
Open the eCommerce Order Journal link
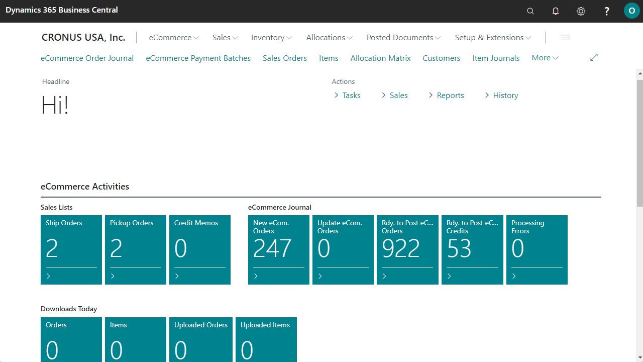tap(87, 58)
